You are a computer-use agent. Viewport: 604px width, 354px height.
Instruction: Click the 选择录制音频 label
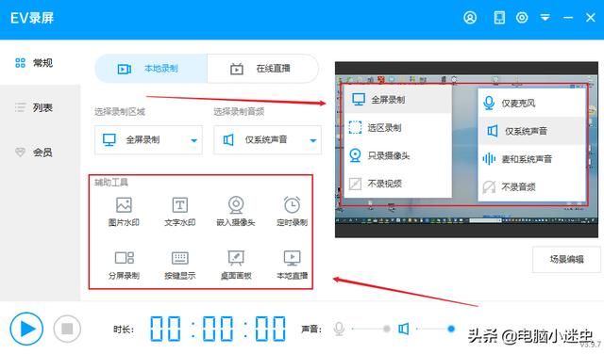(x=239, y=112)
